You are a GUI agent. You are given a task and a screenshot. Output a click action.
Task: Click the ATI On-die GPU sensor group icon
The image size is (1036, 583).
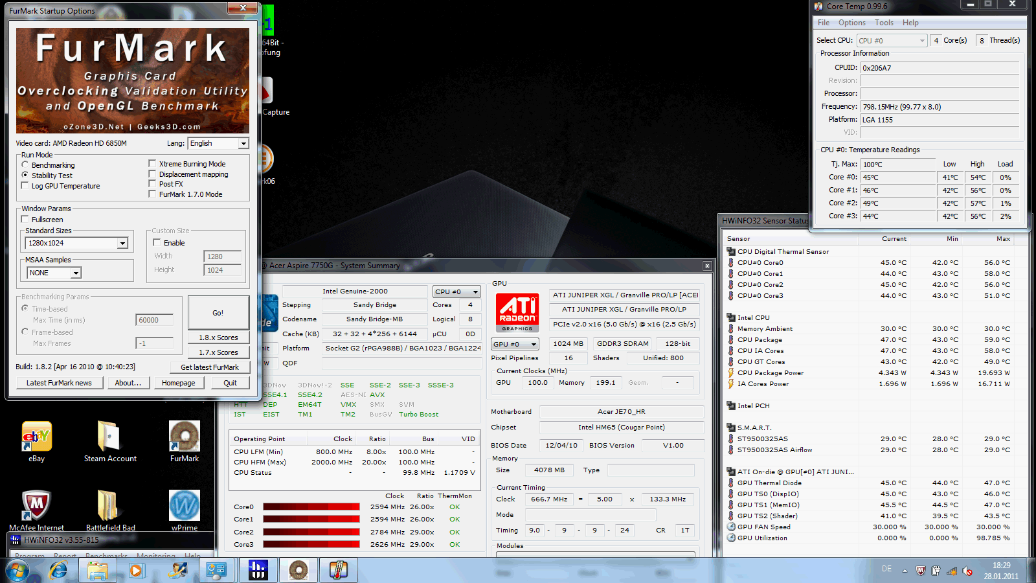tap(731, 472)
